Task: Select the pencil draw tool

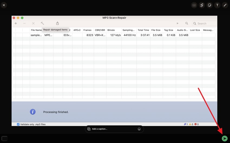Action: 225,5
